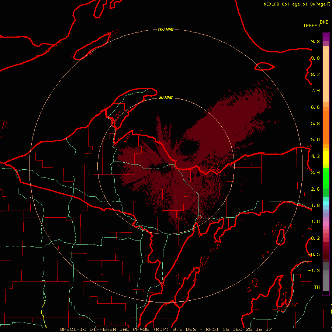Click the 8.2 value on the color scale
This screenshot has height=332, width=332.
[315, 74]
